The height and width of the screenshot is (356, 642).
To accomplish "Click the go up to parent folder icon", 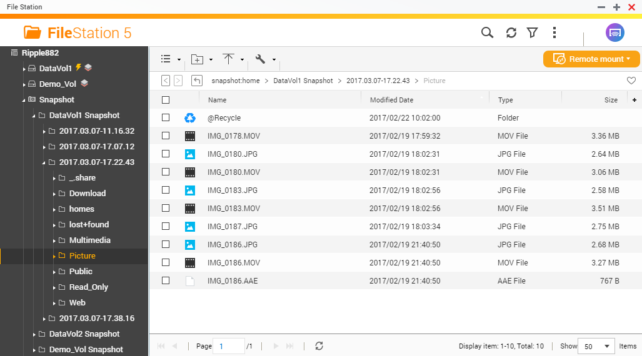I will click(x=197, y=81).
